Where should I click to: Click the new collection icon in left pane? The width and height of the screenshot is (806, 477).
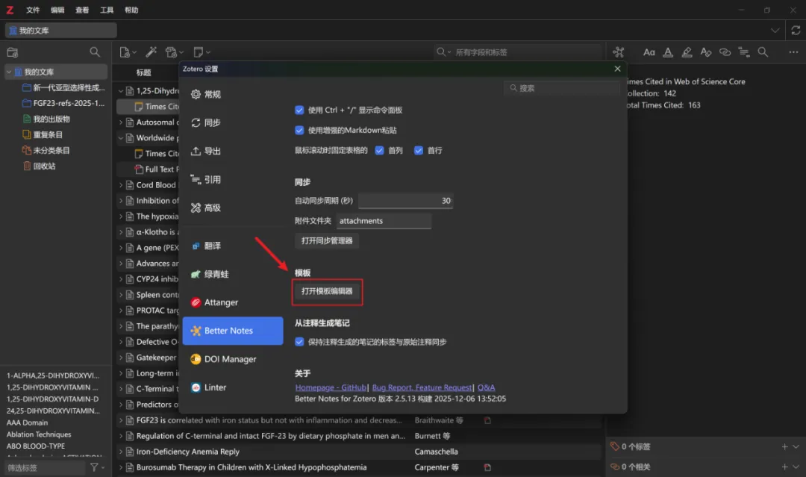pyautogui.click(x=13, y=52)
